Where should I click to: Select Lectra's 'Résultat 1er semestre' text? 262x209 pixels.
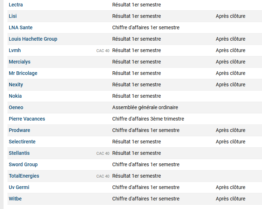pos(136,5)
